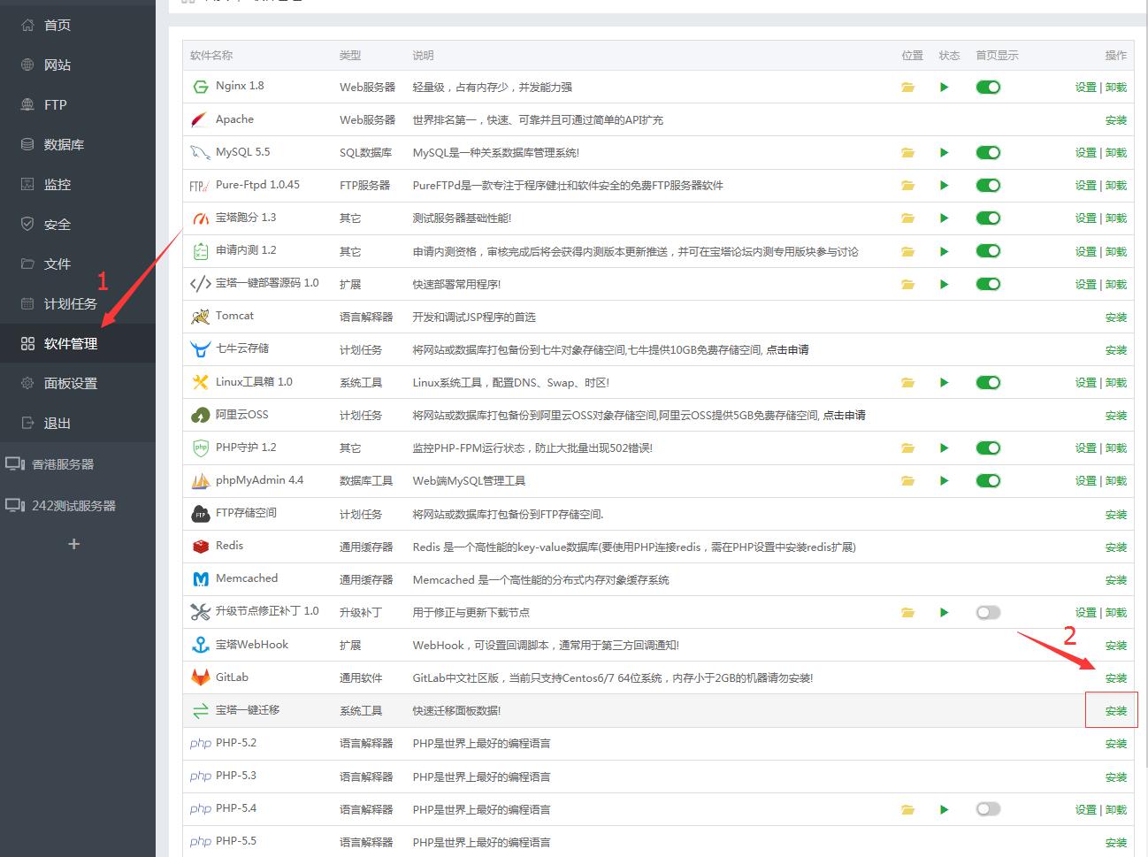1148x857 pixels.
Task: Click the phpMyAdmin icon
Action: 200,480
